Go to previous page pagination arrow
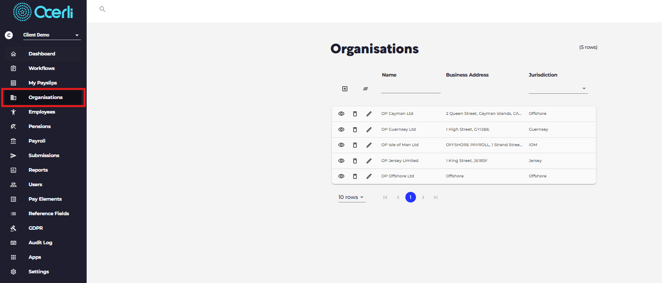 tap(398, 197)
